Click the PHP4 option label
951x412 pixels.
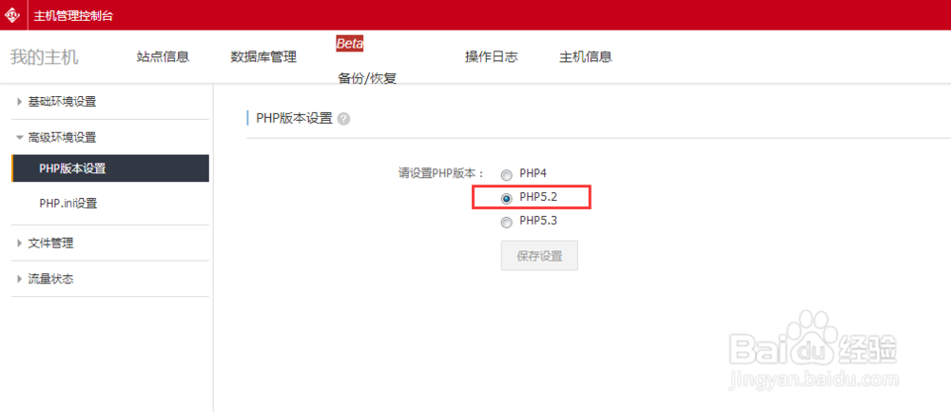pos(534,173)
